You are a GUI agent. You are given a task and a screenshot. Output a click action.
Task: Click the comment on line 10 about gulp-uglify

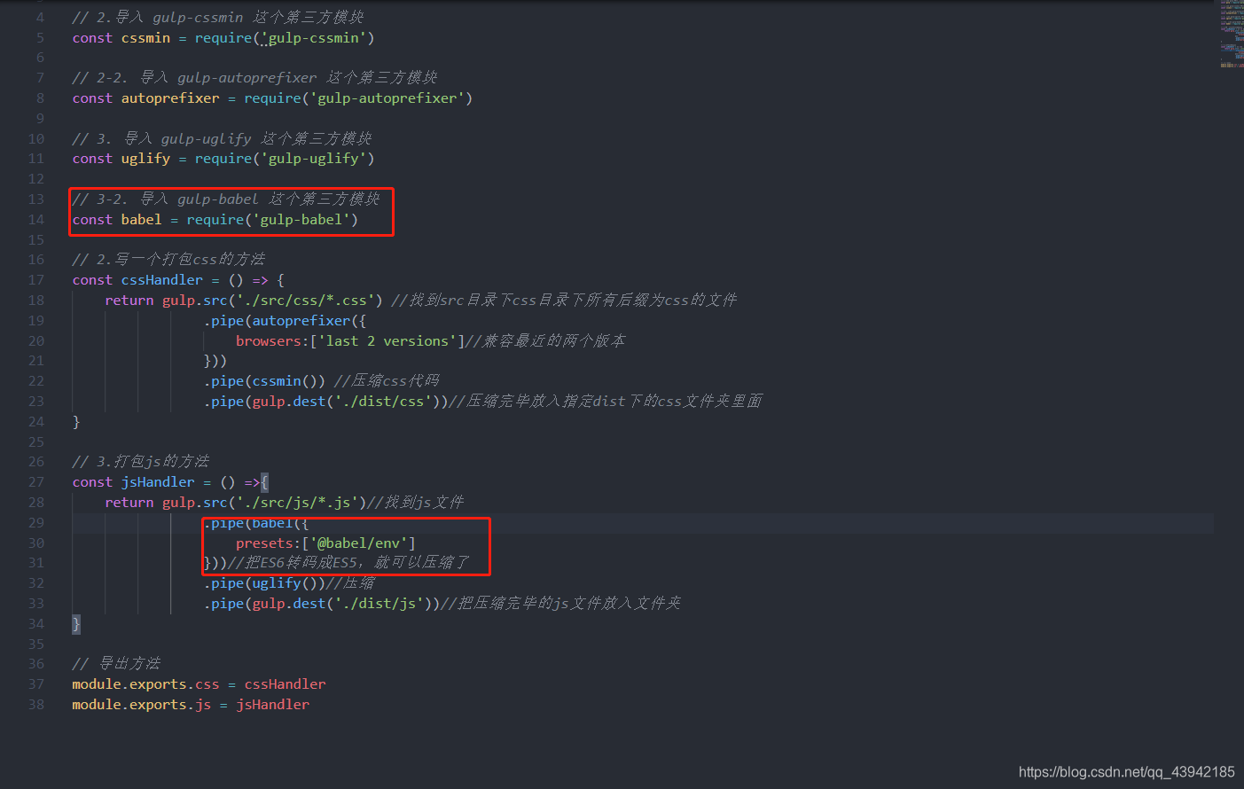click(x=222, y=139)
